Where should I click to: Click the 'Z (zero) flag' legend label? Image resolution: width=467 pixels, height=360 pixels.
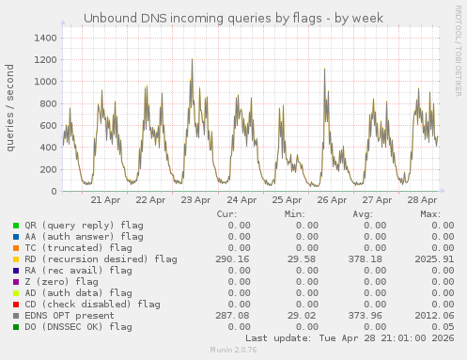tap(61, 282)
